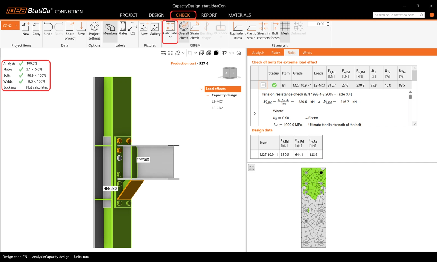The width and height of the screenshot is (437, 262).
Task: Switch to the Bolts results tab
Action: click(291, 53)
